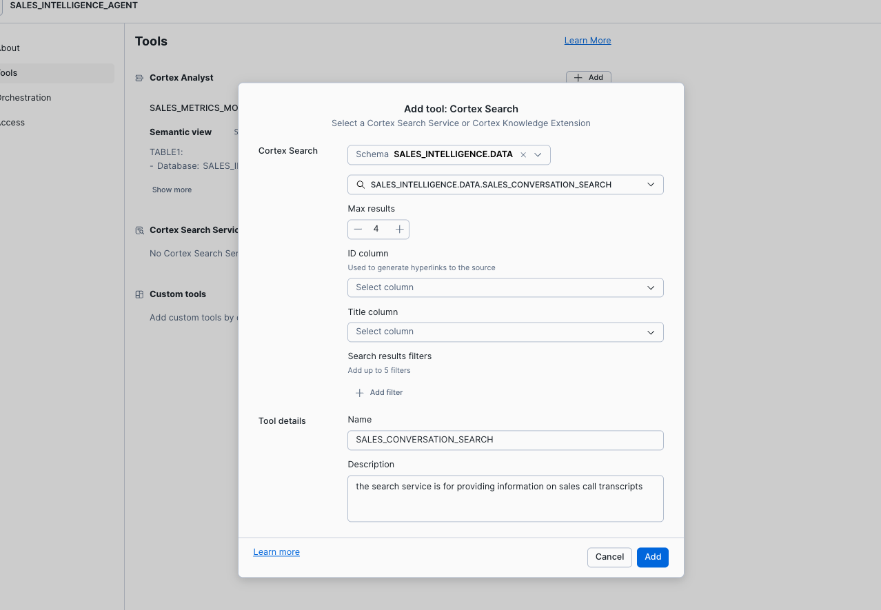Cancel the Add tool dialog
This screenshot has width=881, height=610.
point(609,557)
